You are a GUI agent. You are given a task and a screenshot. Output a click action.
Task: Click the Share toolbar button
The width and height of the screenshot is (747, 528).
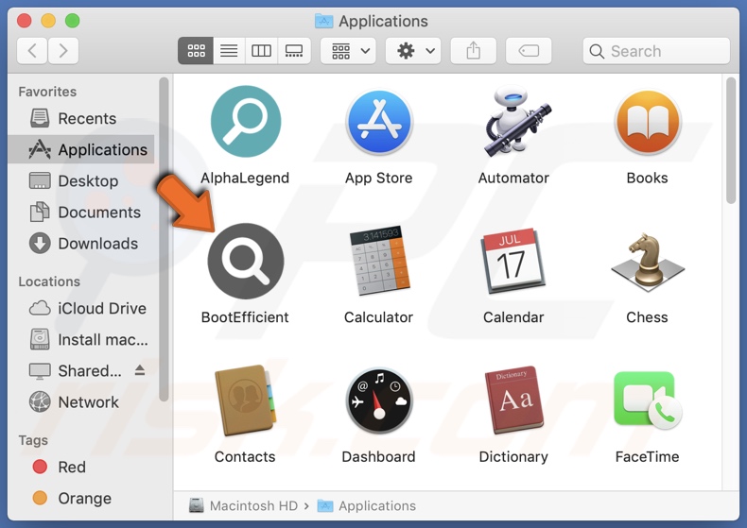473,51
